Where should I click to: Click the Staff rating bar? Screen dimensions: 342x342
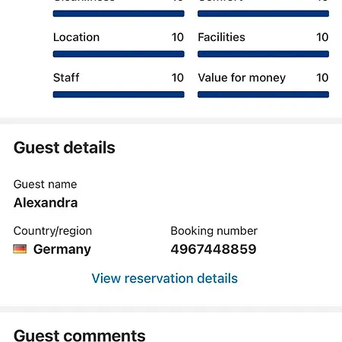[119, 94]
